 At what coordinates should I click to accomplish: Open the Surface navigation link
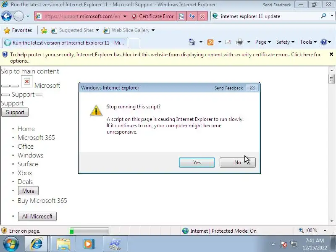[28, 164]
